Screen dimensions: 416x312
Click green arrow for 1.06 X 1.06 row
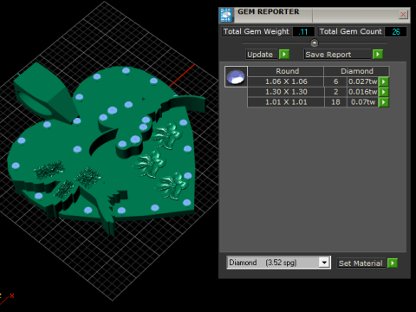tap(384, 81)
